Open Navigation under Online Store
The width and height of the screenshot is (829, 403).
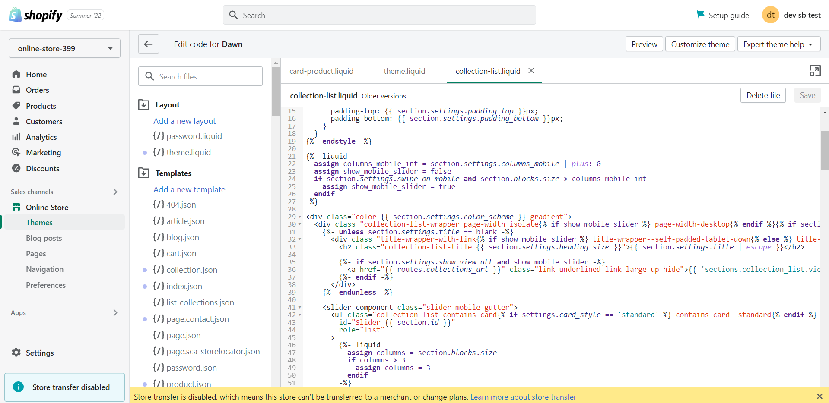pos(44,269)
